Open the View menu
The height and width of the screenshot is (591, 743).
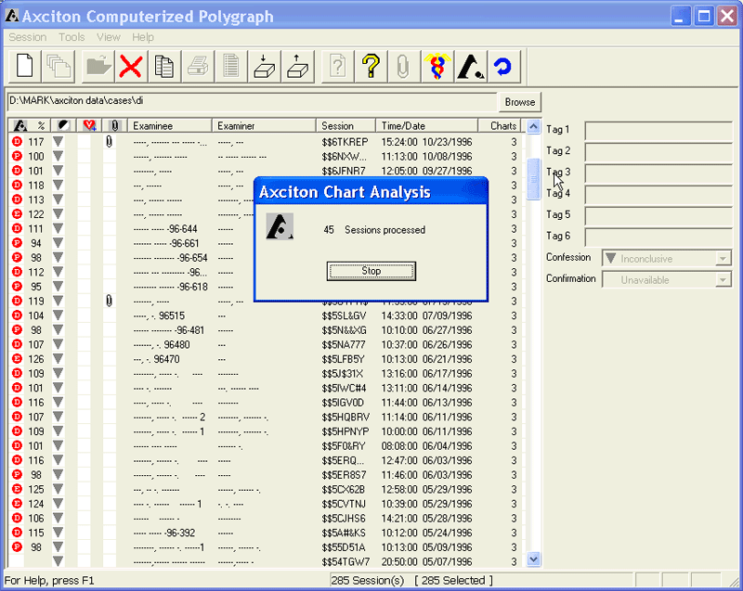[x=109, y=37]
